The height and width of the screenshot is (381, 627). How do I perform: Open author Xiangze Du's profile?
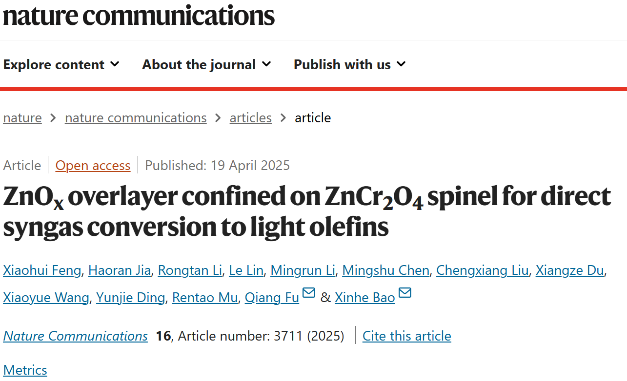click(x=570, y=270)
